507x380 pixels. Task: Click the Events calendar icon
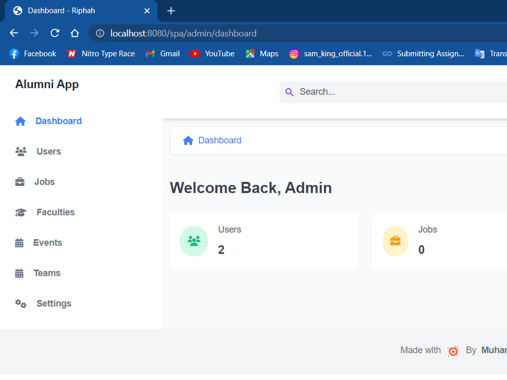20,242
